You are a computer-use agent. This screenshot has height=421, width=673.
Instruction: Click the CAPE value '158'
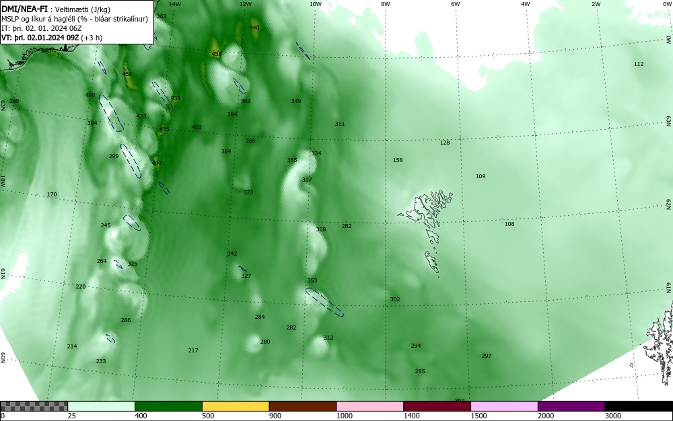click(x=398, y=160)
